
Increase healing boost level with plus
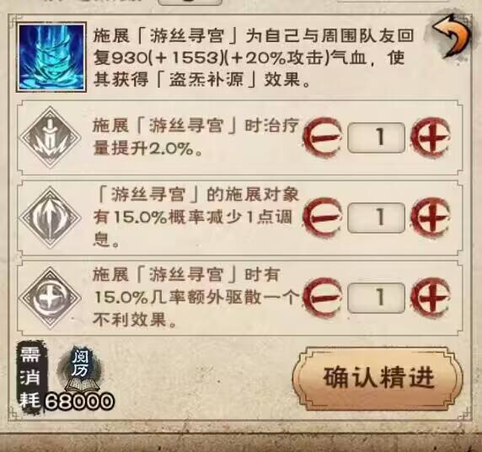431,137
